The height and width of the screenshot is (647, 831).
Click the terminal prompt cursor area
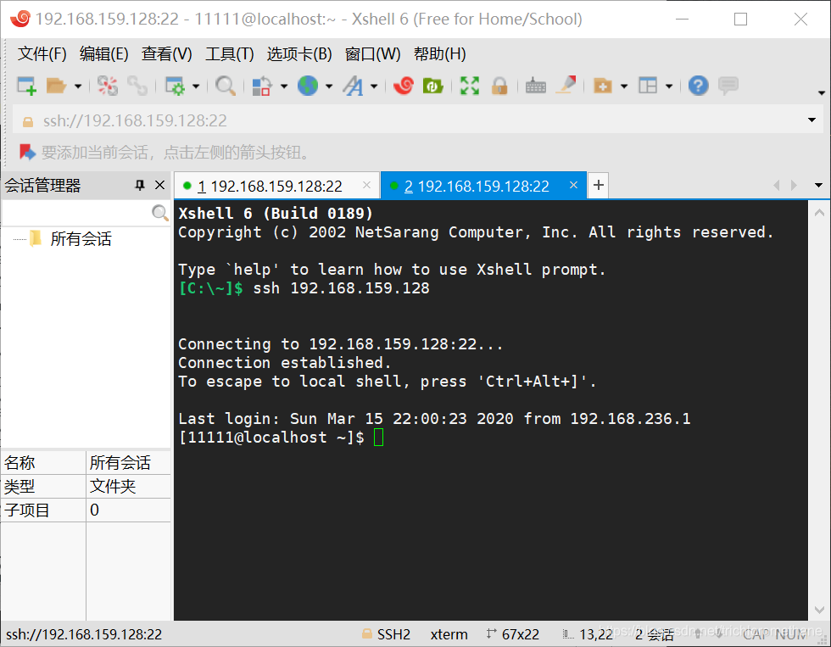(x=378, y=438)
